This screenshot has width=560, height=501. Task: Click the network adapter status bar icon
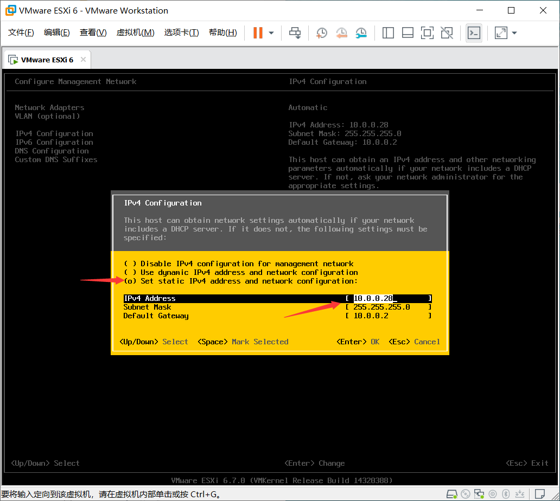click(479, 494)
